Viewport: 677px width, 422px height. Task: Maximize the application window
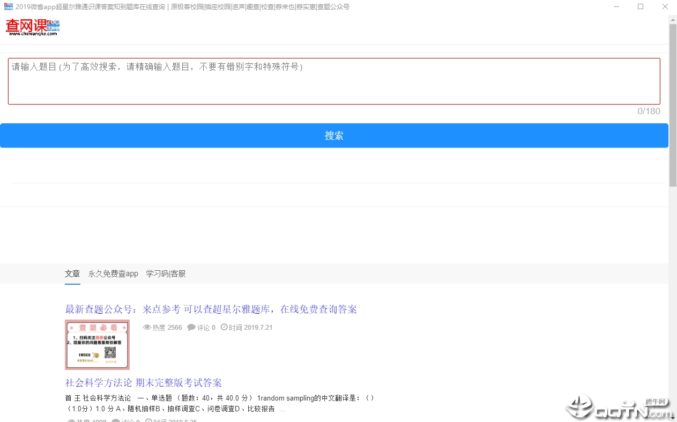point(641,7)
